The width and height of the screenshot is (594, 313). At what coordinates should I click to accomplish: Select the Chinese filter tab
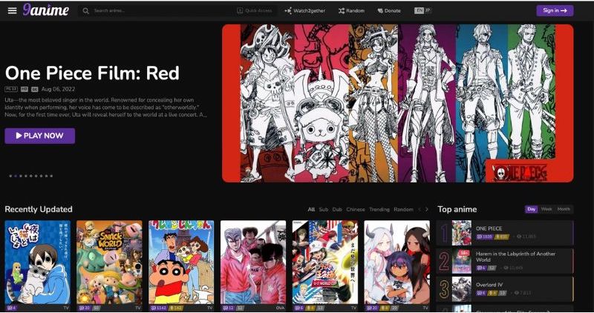click(356, 209)
